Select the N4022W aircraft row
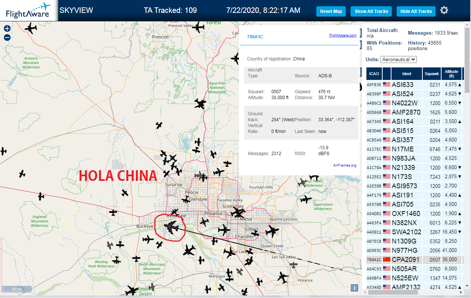Image resolution: width=471 pixels, height=298 pixels. coord(415,103)
